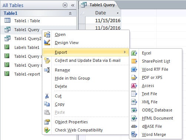Click the PDF or XPS icon
The width and height of the screenshot is (186, 140).
pos(134,77)
